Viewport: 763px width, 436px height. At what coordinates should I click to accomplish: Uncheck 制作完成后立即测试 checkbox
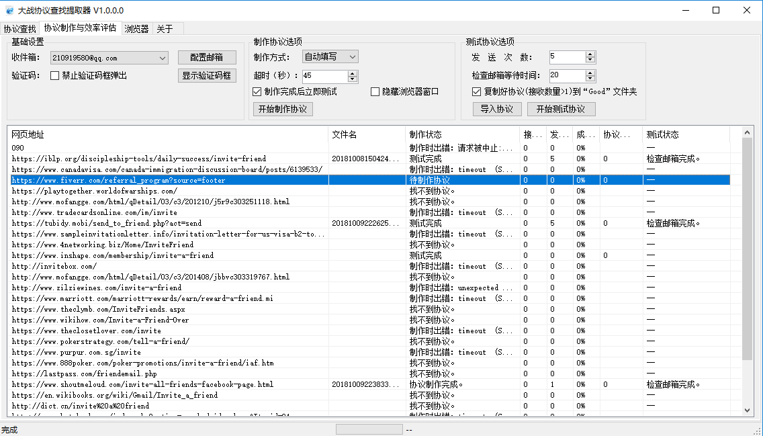[257, 92]
